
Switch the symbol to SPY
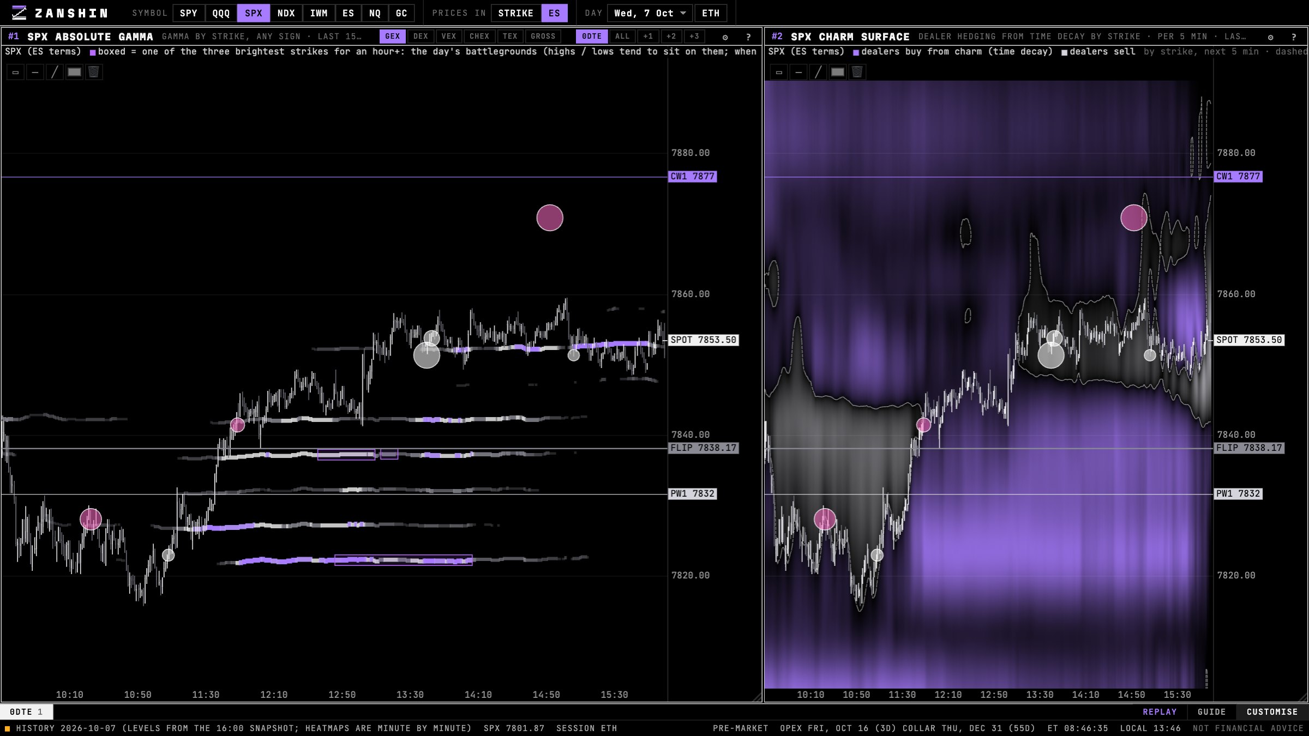point(189,13)
